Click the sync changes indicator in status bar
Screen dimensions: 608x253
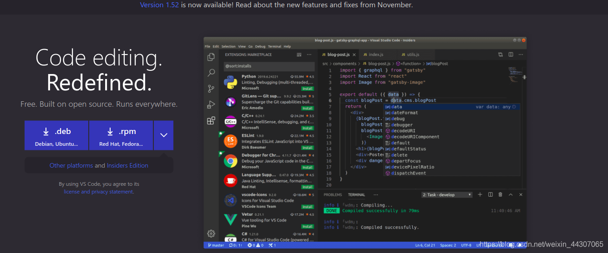[x=236, y=245]
